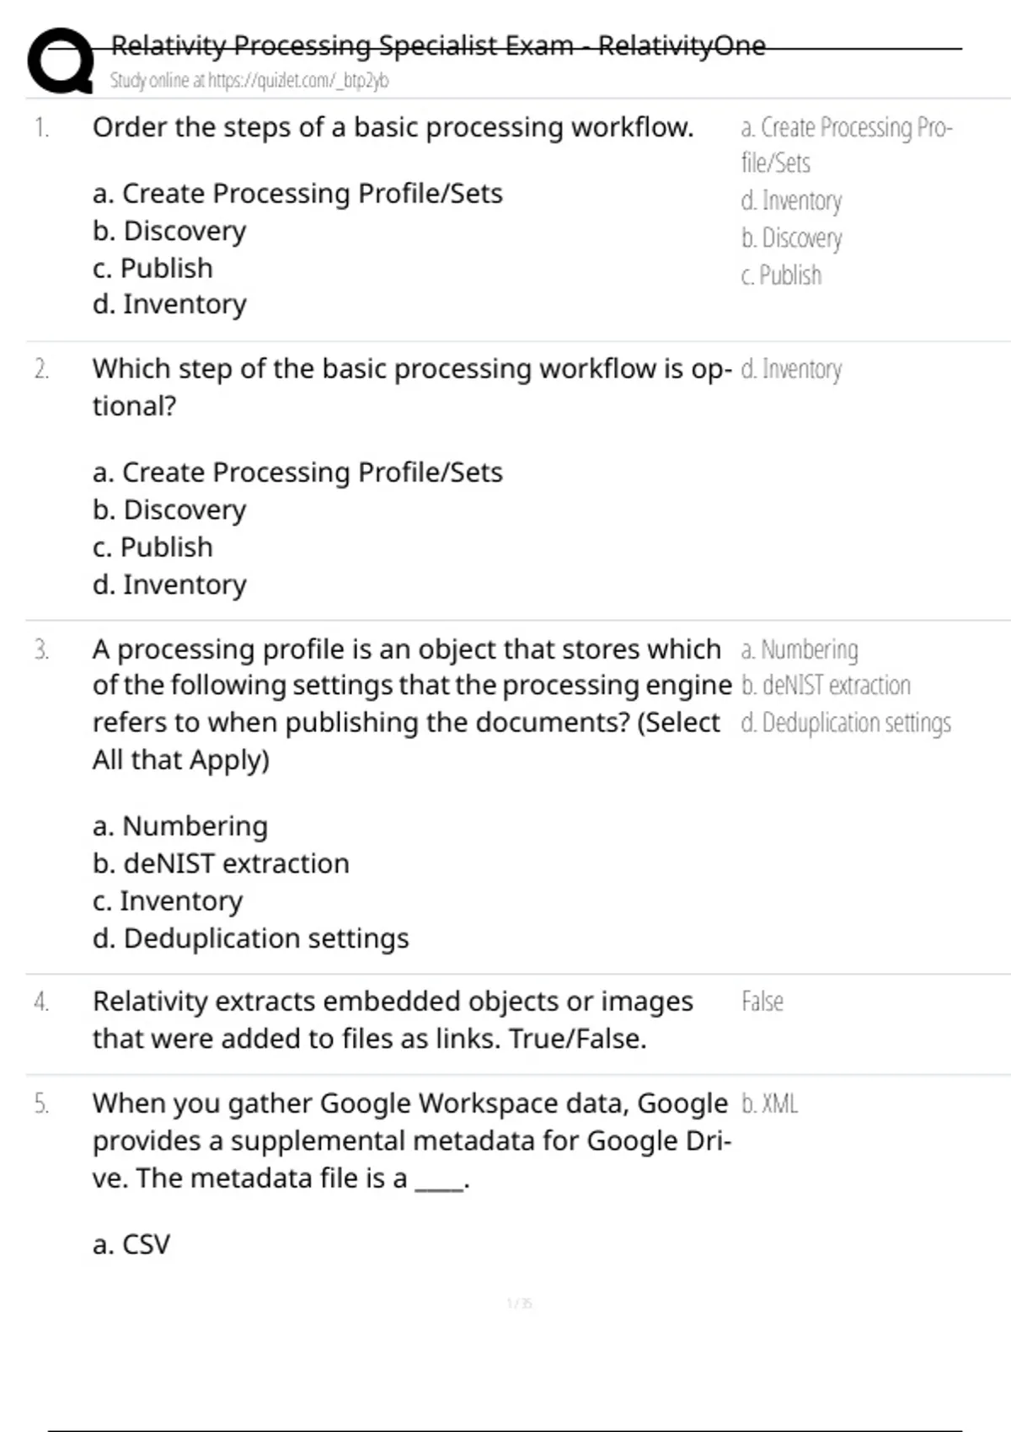
Task: Open the quizlet.com study link
Action: pyautogui.click(x=249, y=81)
